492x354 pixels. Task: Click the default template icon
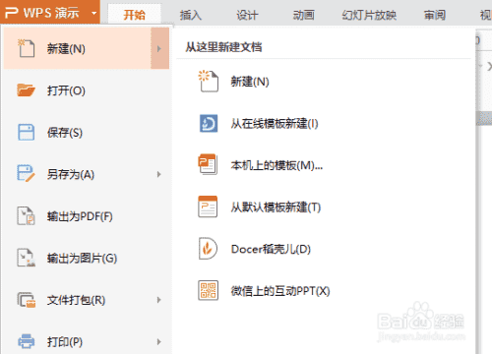[208, 206]
